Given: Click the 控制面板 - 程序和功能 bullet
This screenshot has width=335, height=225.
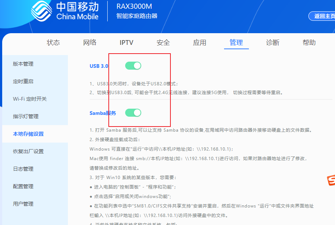Looking at the screenshot, I should 133,187.
